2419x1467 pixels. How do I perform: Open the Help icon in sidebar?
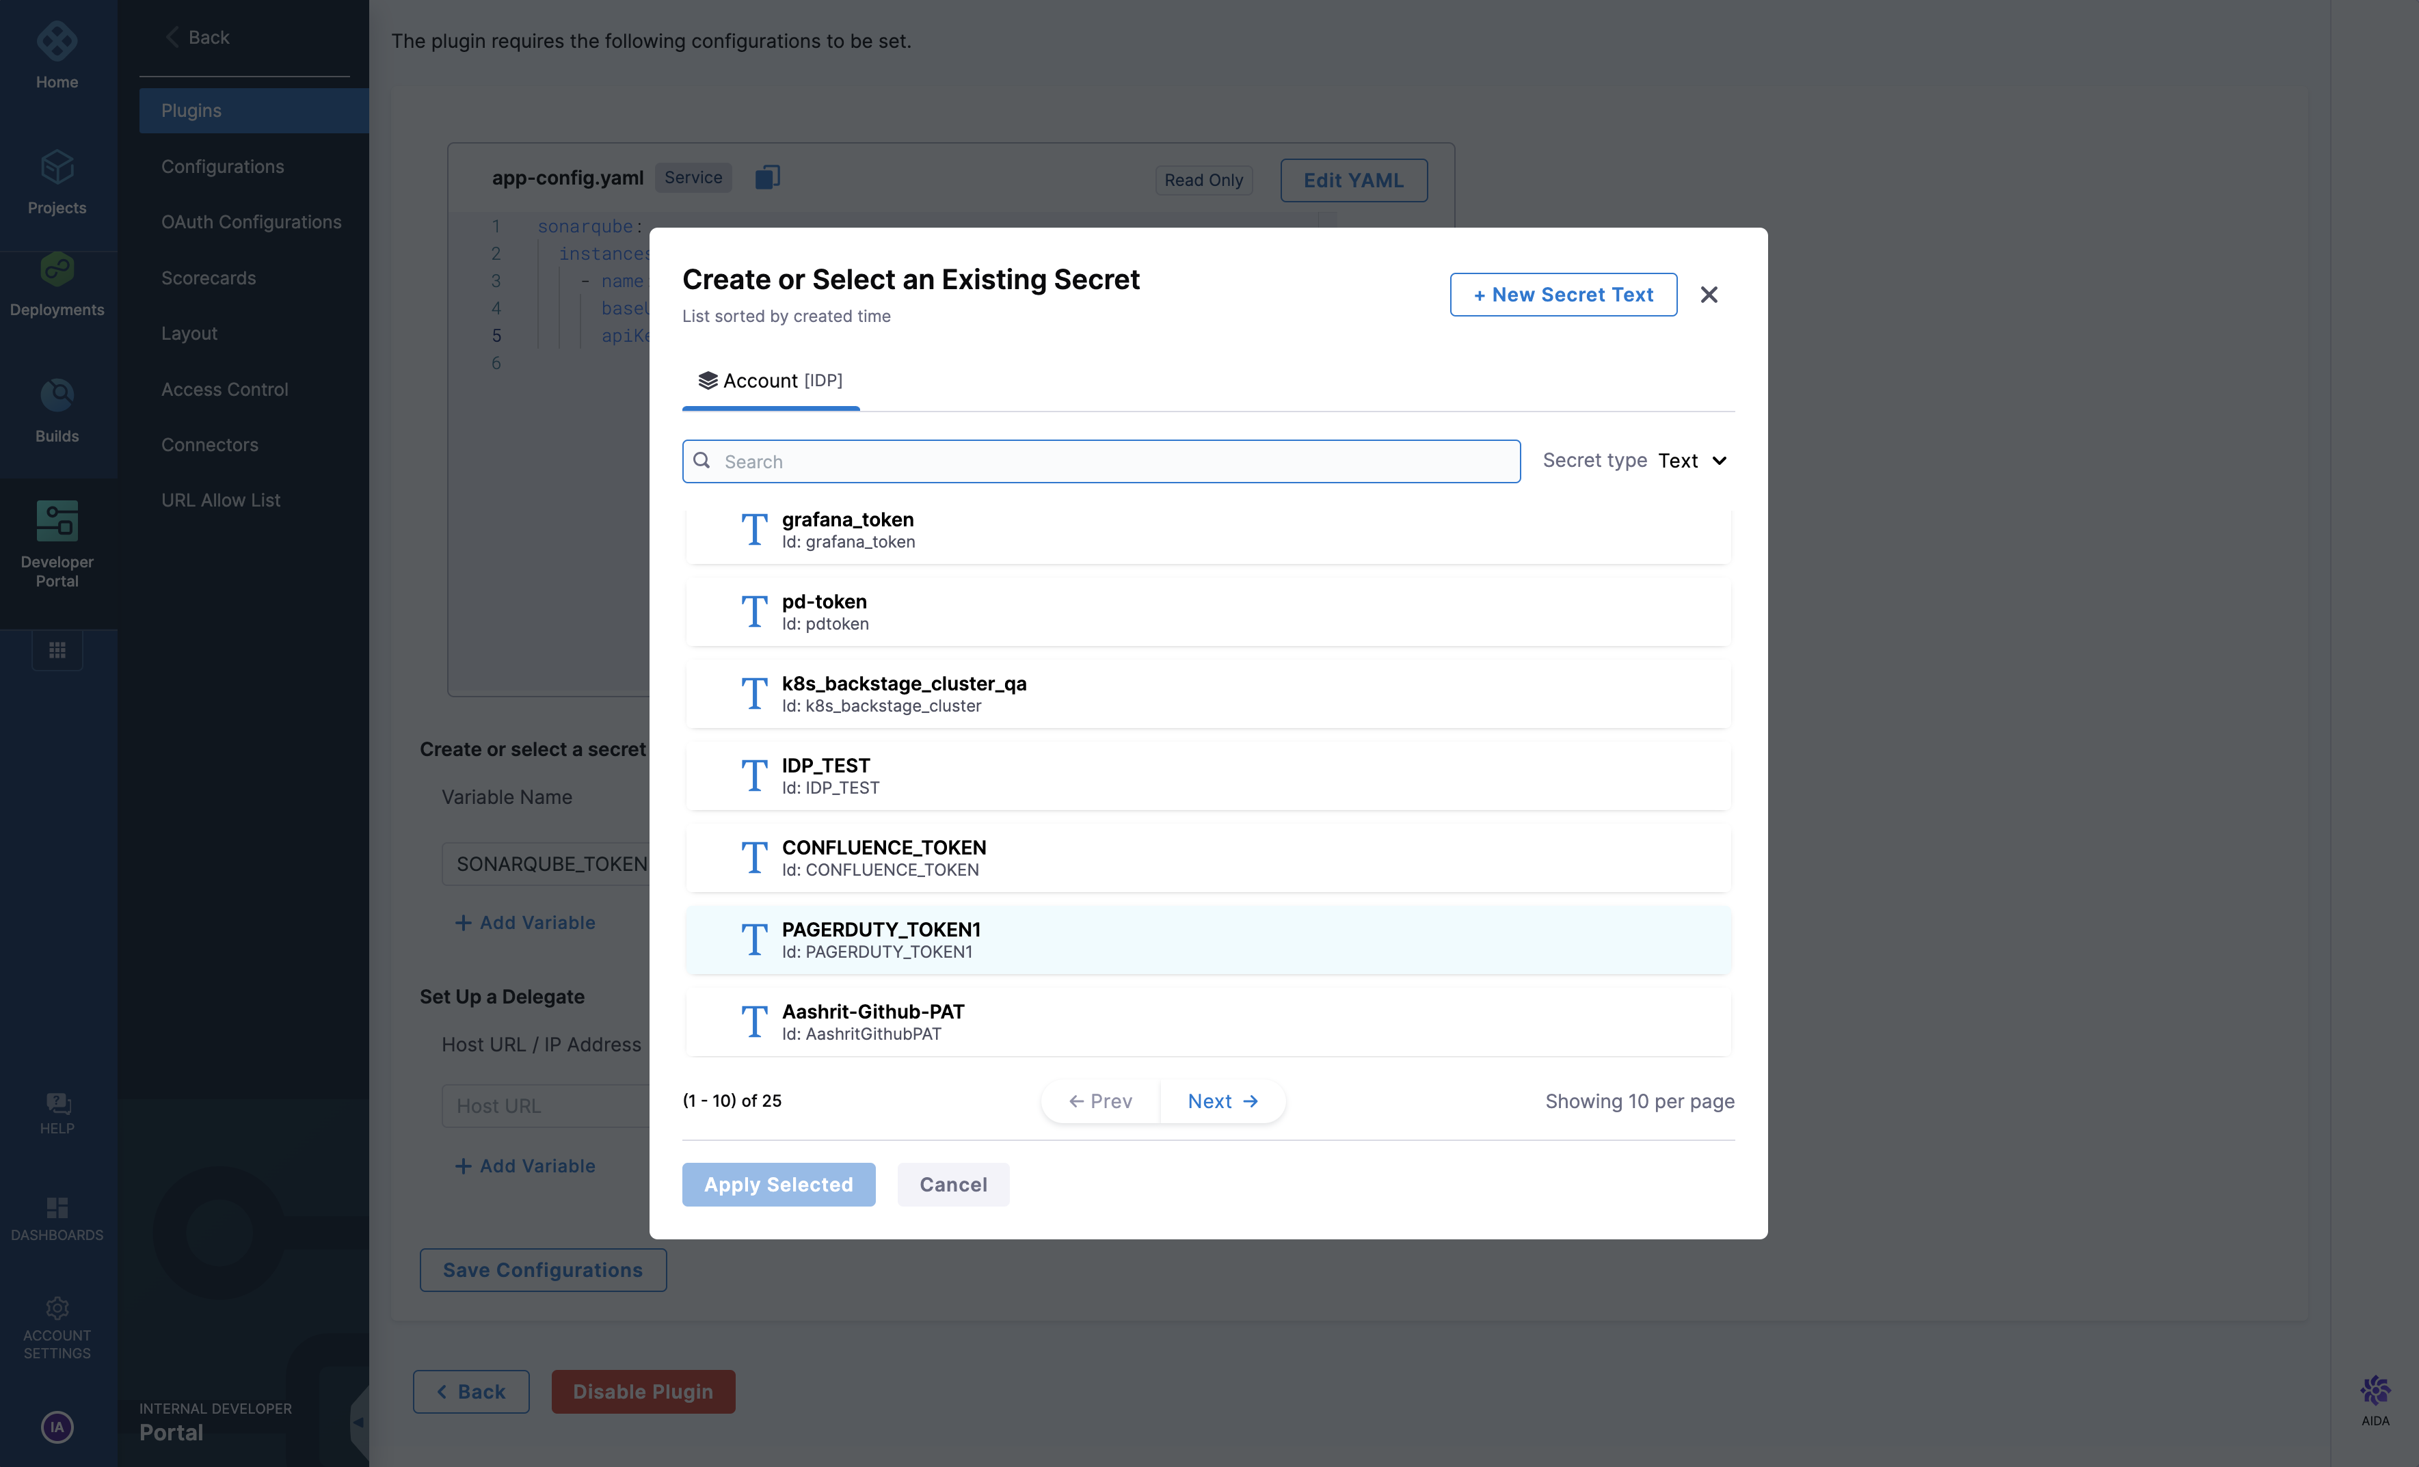coord(57,1104)
